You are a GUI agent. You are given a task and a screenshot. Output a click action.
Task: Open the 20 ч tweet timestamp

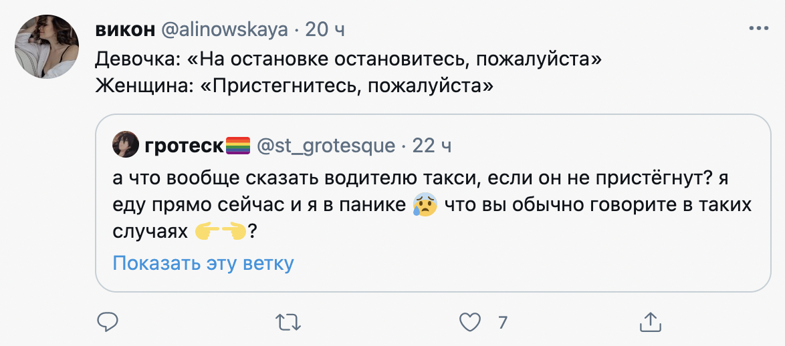(324, 30)
